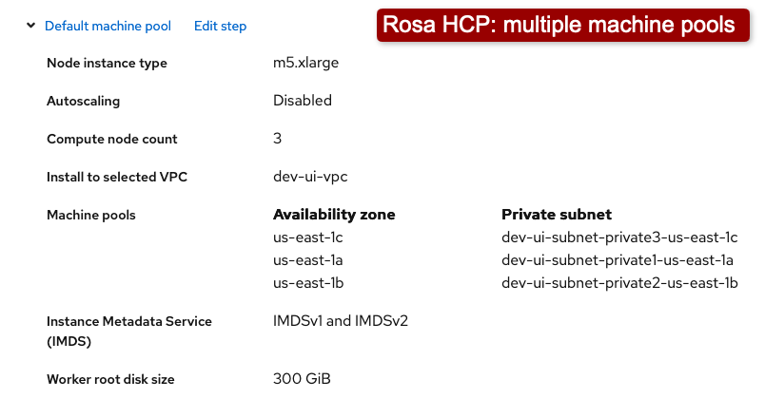Click the Availability zone column header
Screen dimensions: 765x399
334,215
